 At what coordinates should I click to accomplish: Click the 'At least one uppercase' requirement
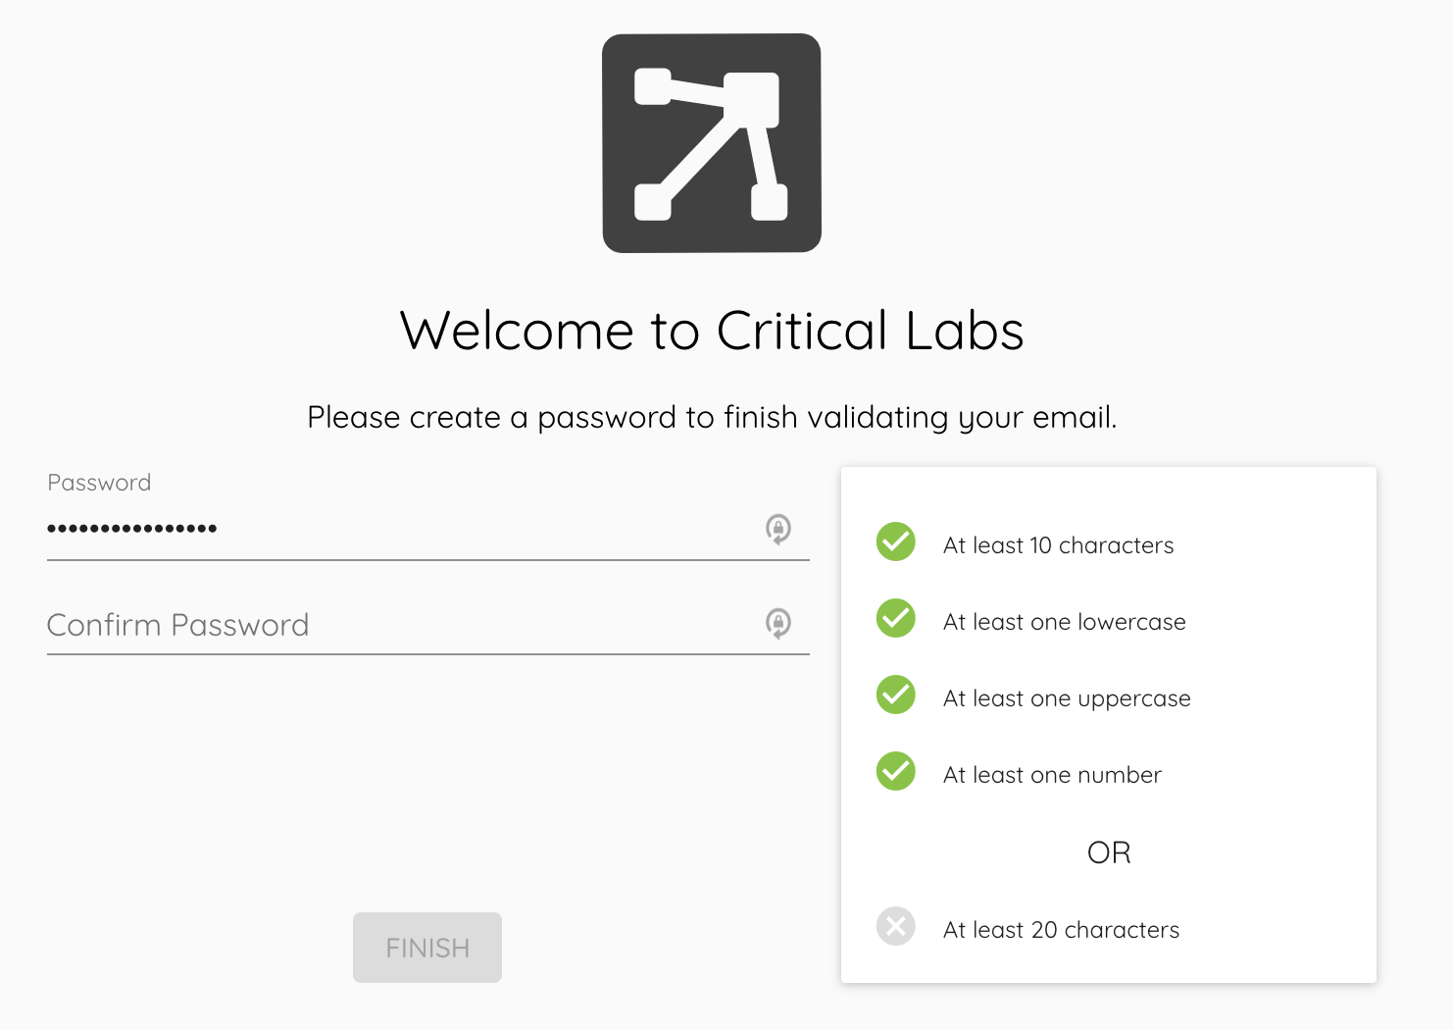coord(1067,698)
